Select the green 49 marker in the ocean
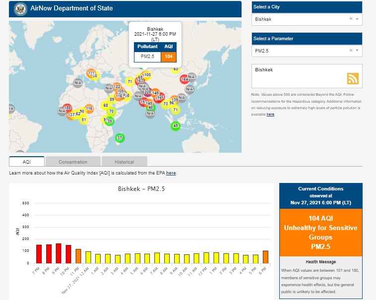The image size is (376, 300). 175,126
